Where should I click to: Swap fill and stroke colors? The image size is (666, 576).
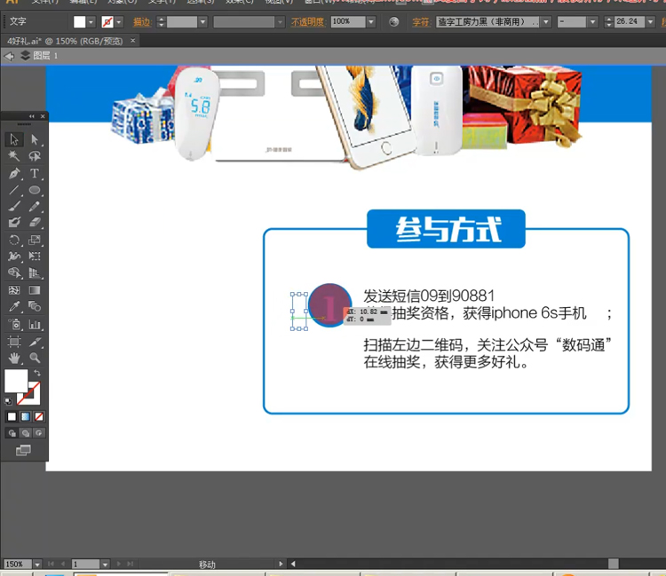(36, 374)
